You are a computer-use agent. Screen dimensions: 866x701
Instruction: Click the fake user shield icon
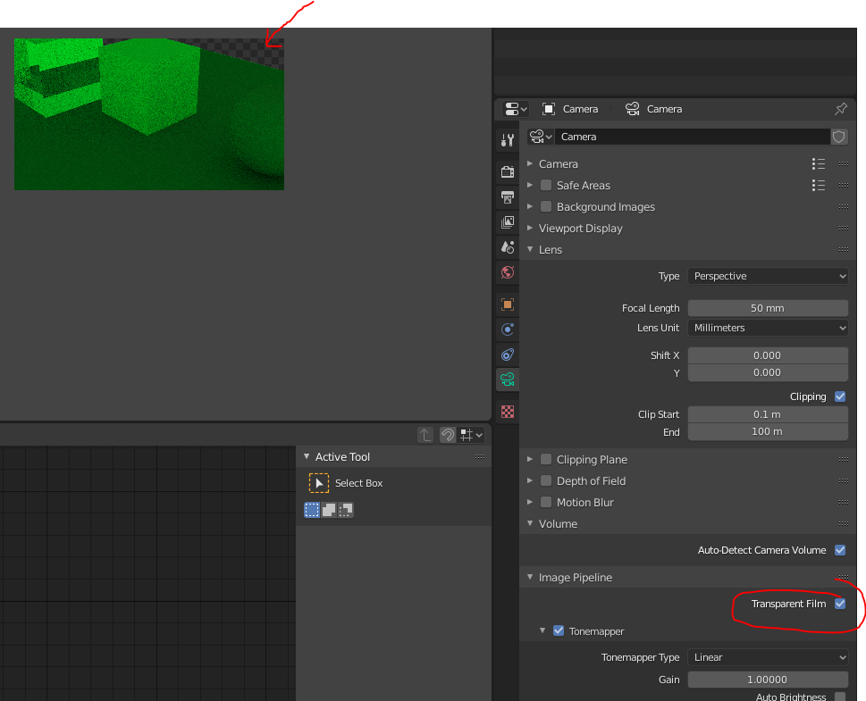pyautogui.click(x=839, y=137)
